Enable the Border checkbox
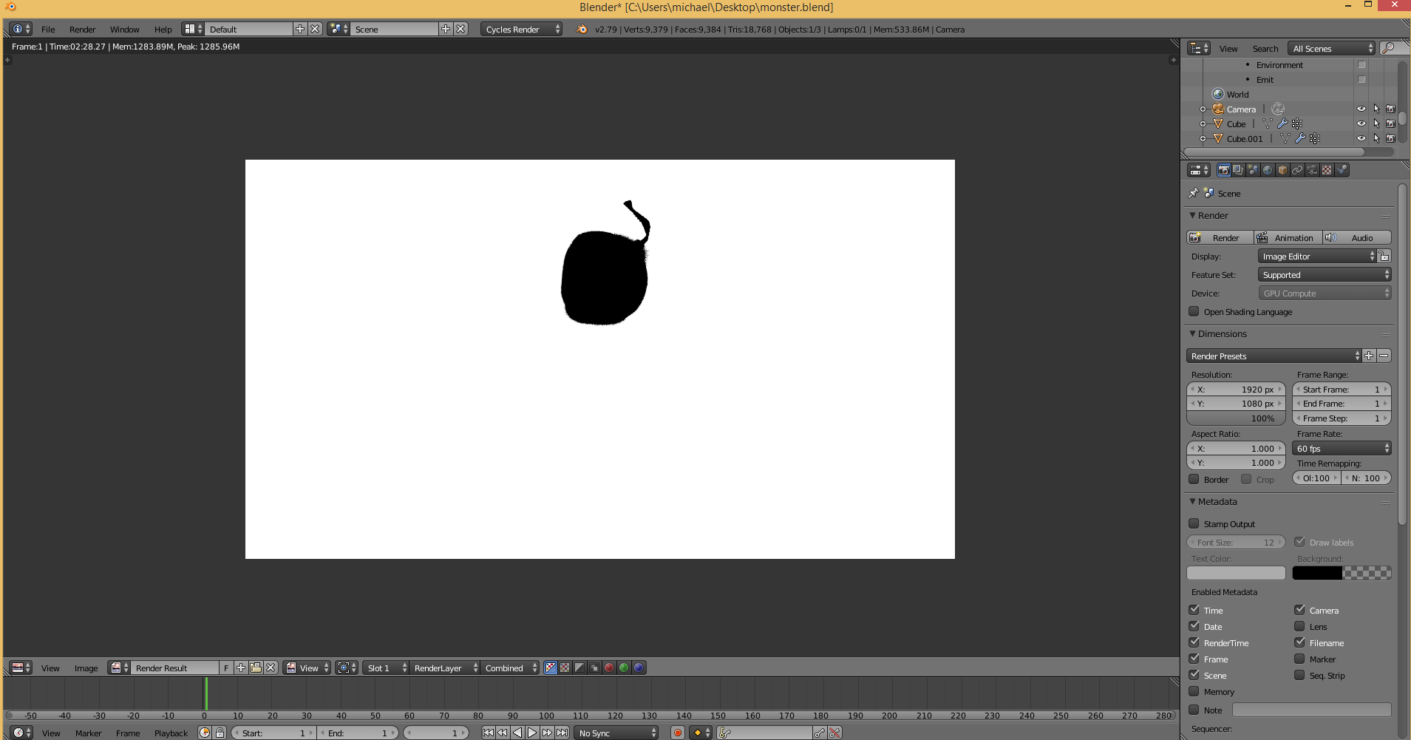 coord(1194,479)
